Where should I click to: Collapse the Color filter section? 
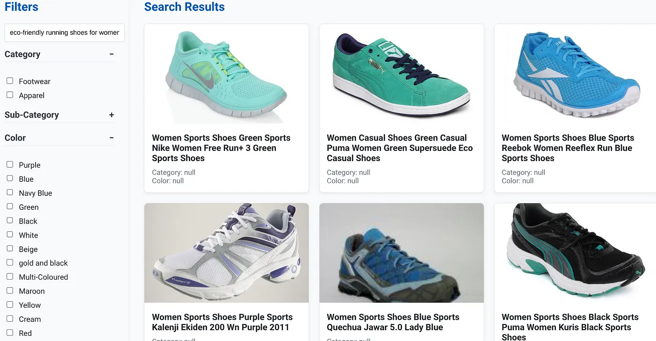click(x=112, y=138)
